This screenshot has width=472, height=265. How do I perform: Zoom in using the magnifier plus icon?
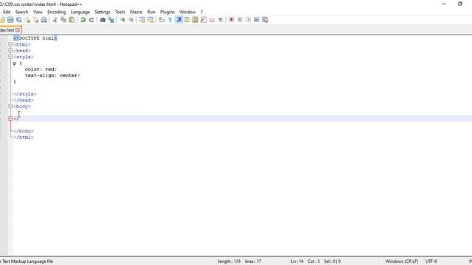(122, 20)
